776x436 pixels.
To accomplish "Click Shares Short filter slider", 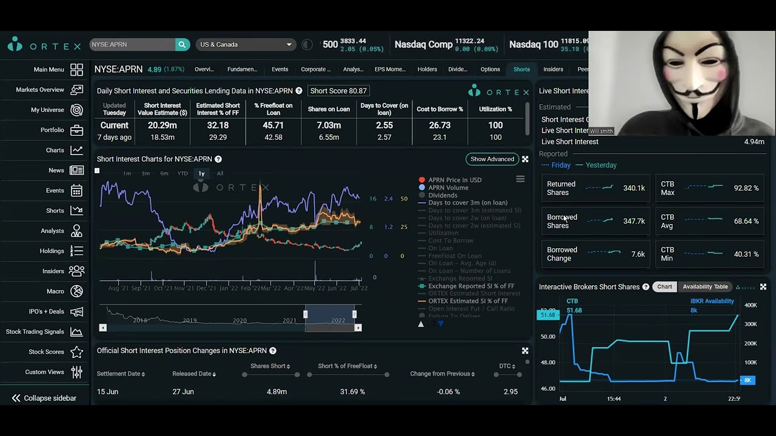I will tap(270, 375).
